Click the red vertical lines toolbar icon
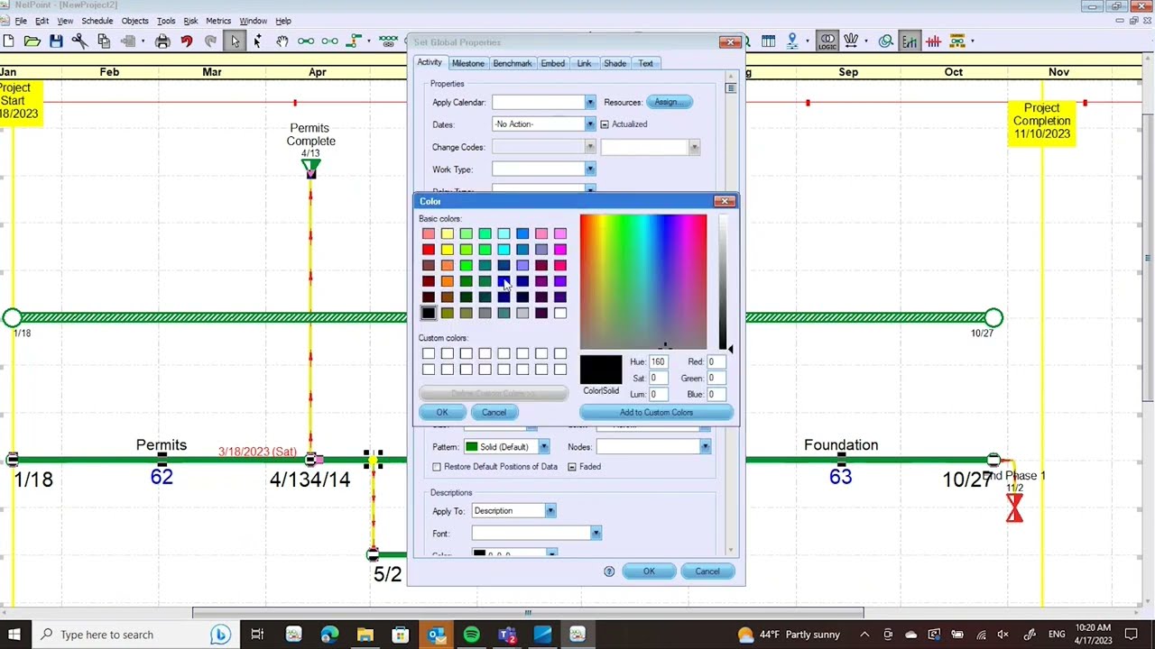Screen dimensions: 1155x649 pos(933,41)
